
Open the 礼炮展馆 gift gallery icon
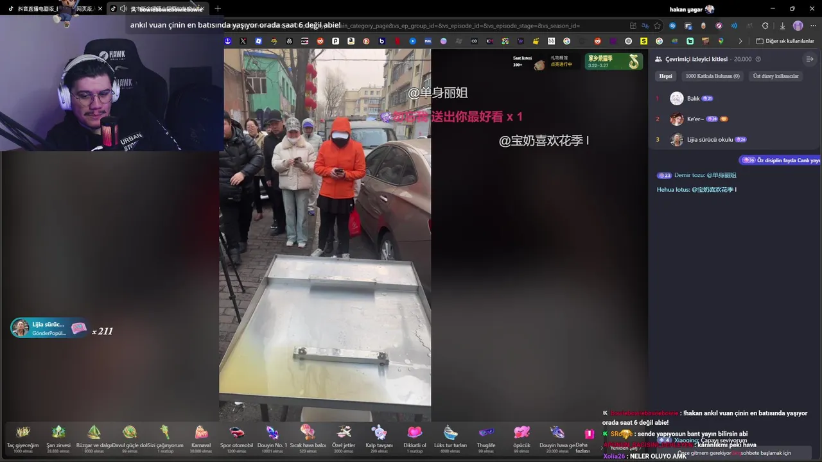560,61
